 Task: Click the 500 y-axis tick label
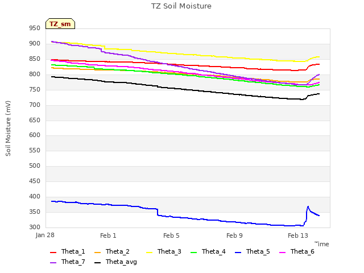(x=35, y=166)
